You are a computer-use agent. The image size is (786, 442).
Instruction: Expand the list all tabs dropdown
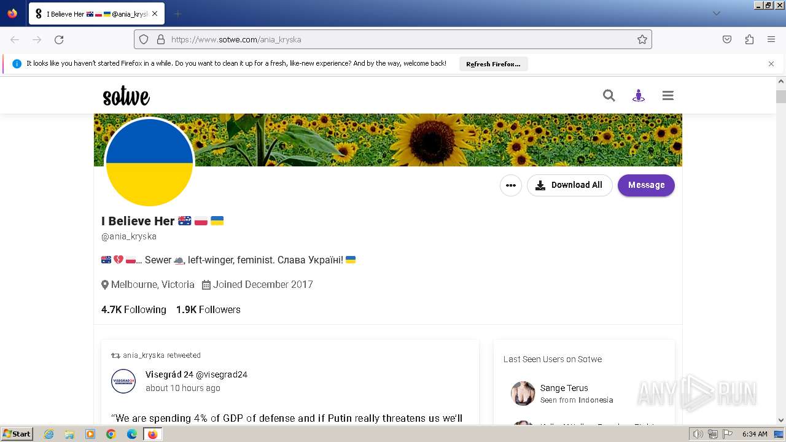pyautogui.click(x=716, y=14)
